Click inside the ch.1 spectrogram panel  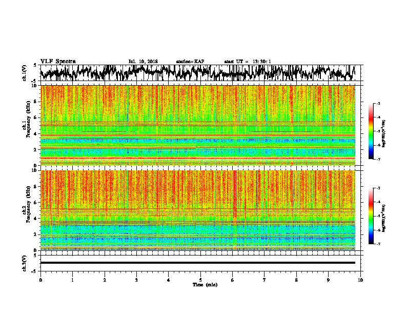198,125
